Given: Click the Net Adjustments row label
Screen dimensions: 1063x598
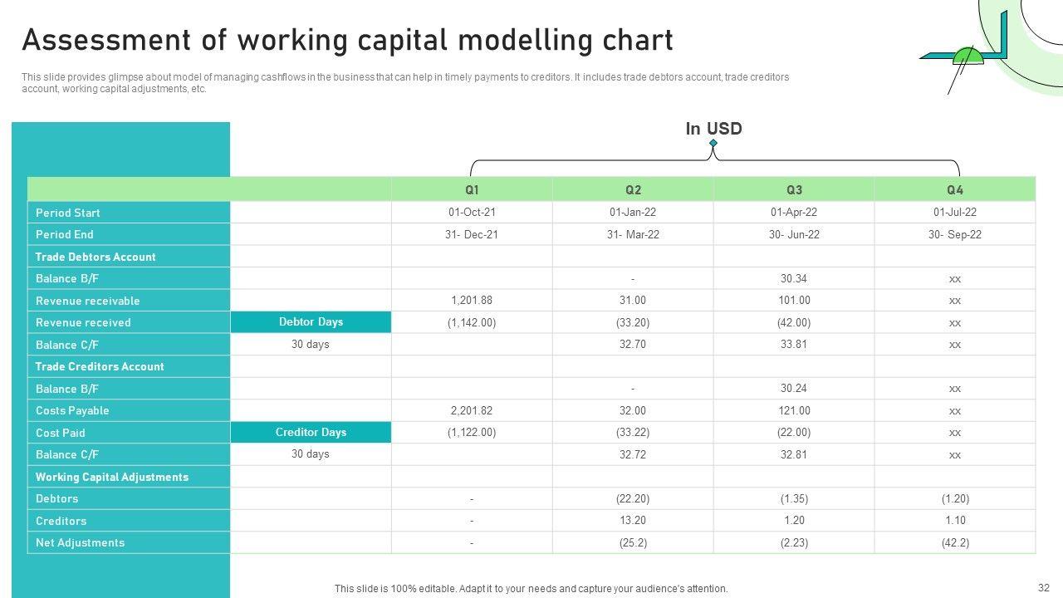Looking at the screenshot, I should pos(80,542).
